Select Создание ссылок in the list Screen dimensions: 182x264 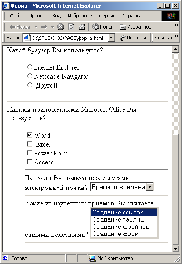(124, 212)
